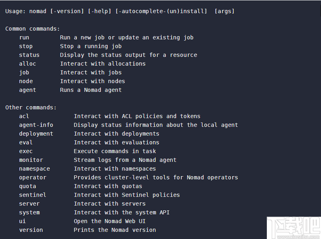Click the 'stop' command name
This screenshot has width=321, height=239.
26,46
